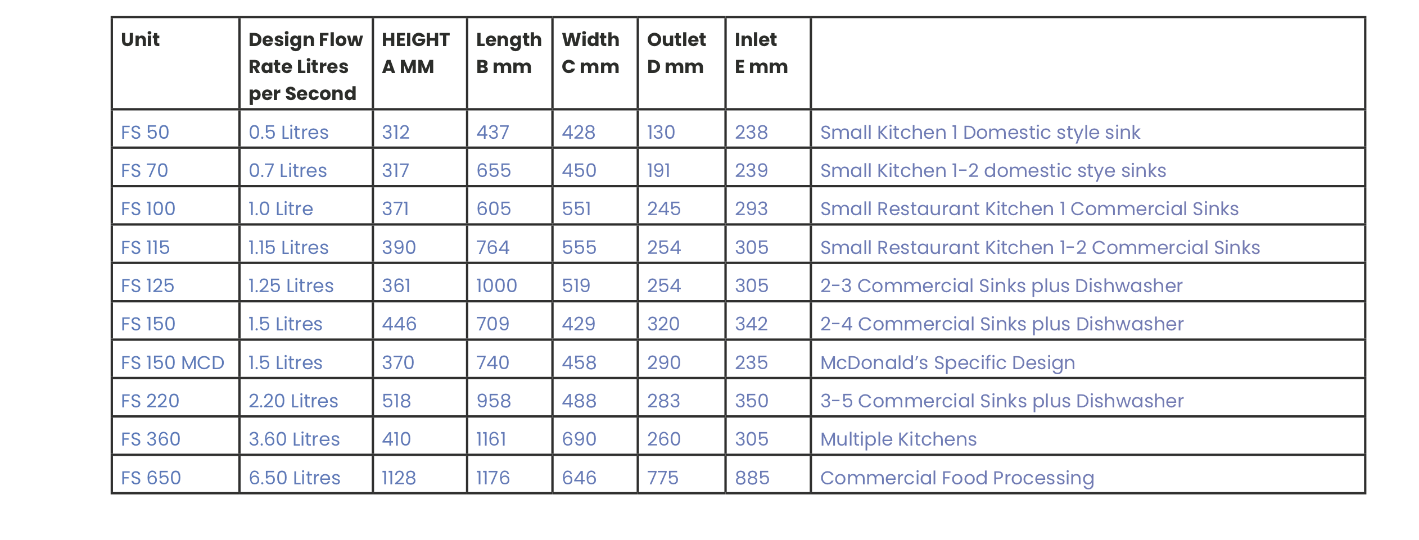The height and width of the screenshot is (540, 1419).
Task: Click Commercial Food Processing description
Action: 957,478
